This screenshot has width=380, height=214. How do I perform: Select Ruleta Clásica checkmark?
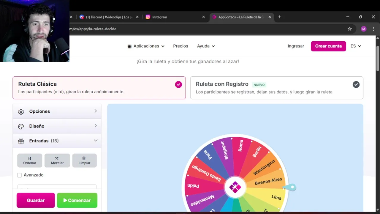click(x=178, y=84)
